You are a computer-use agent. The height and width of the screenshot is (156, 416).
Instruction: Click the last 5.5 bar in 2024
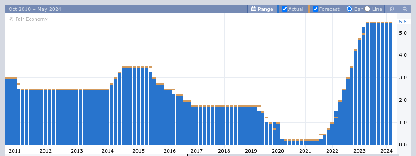pyautogui.click(x=390, y=84)
